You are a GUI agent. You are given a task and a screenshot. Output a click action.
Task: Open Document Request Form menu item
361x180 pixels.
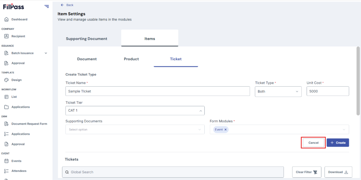29,124
